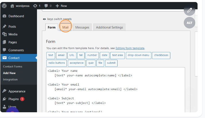The width and height of the screenshot is (205, 118).
Task: Click the pencil edit icon
Action: [189, 10]
